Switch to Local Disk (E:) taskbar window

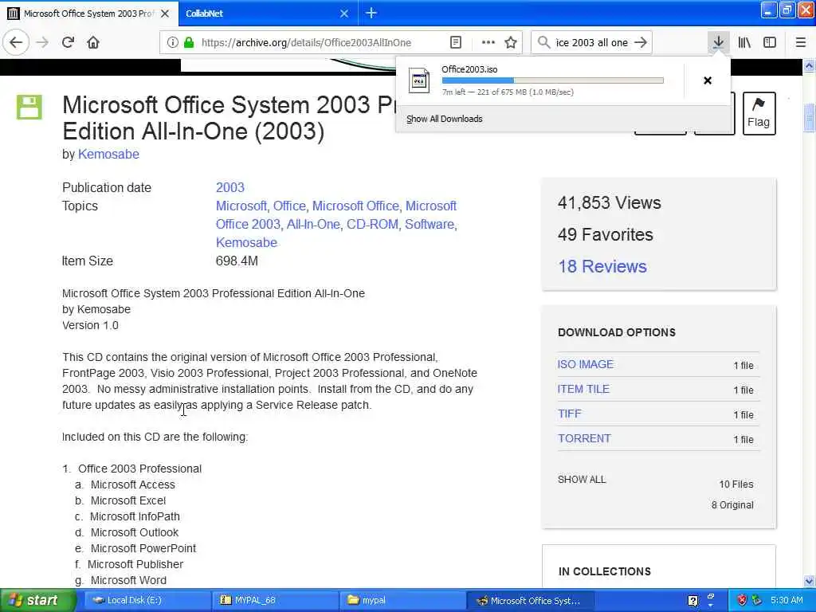click(x=147, y=600)
